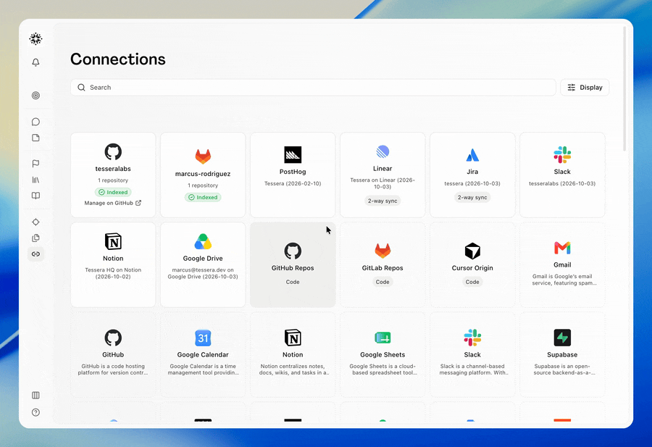This screenshot has height=447, width=652.
Task: Click the Tessera HQ Notion logo
Action: click(113, 241)
